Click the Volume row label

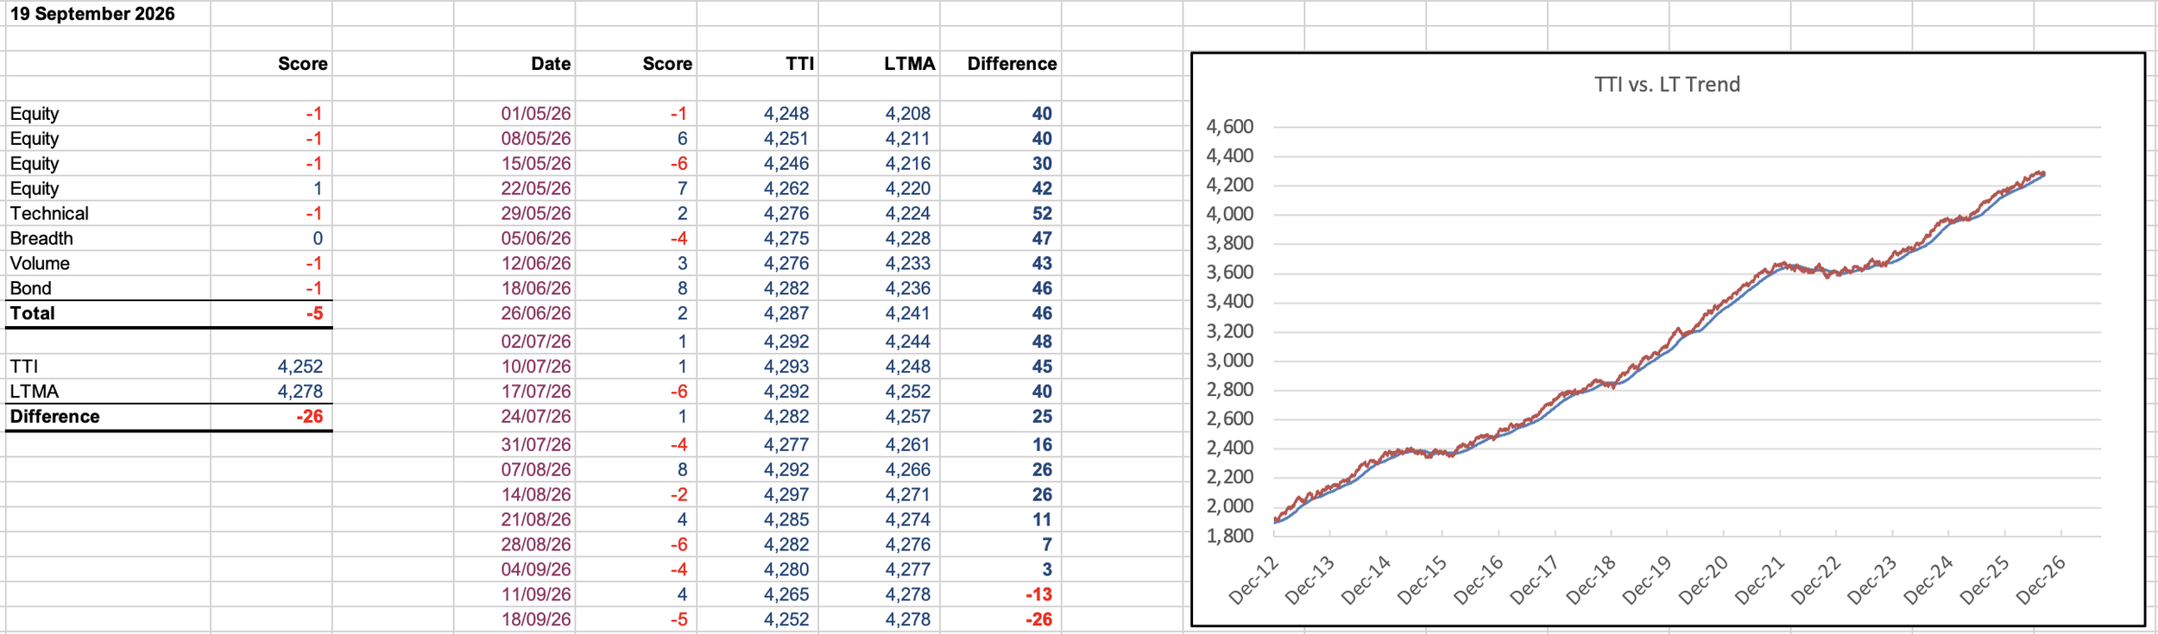40,264
